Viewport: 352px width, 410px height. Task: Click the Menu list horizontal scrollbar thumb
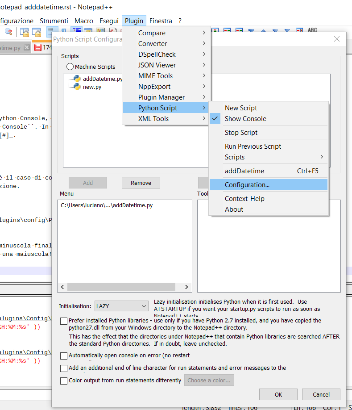(x=121, y=287)
